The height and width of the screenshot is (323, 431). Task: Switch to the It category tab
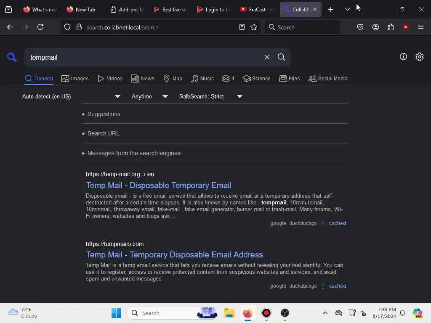pyautogui.click(x=228, y=79)
